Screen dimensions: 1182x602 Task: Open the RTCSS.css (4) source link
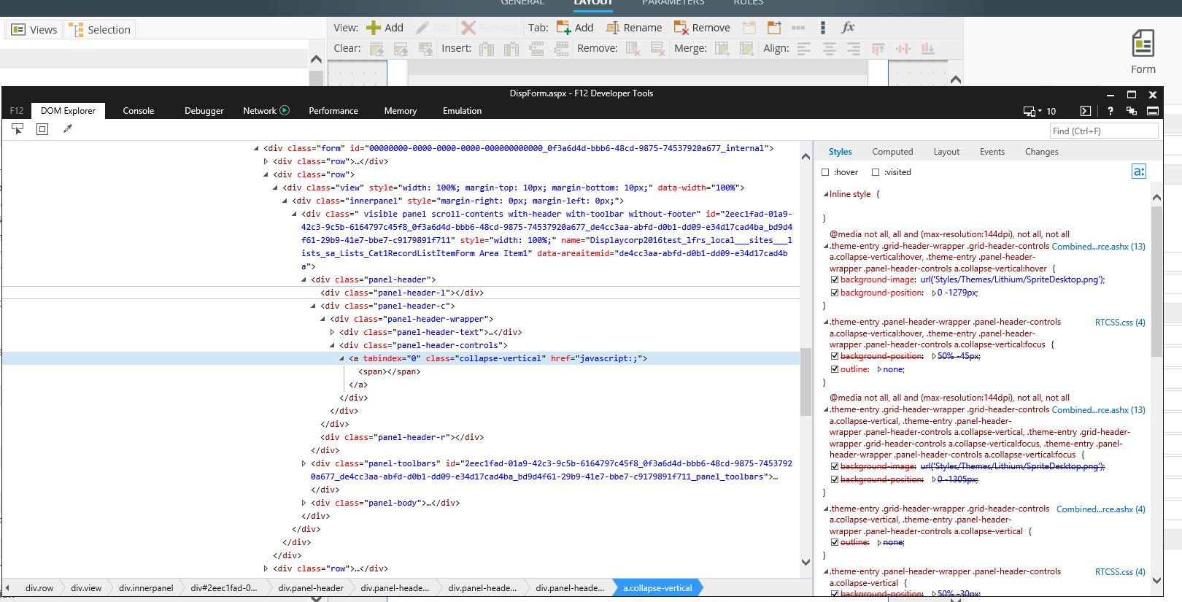pos(1119,322)
